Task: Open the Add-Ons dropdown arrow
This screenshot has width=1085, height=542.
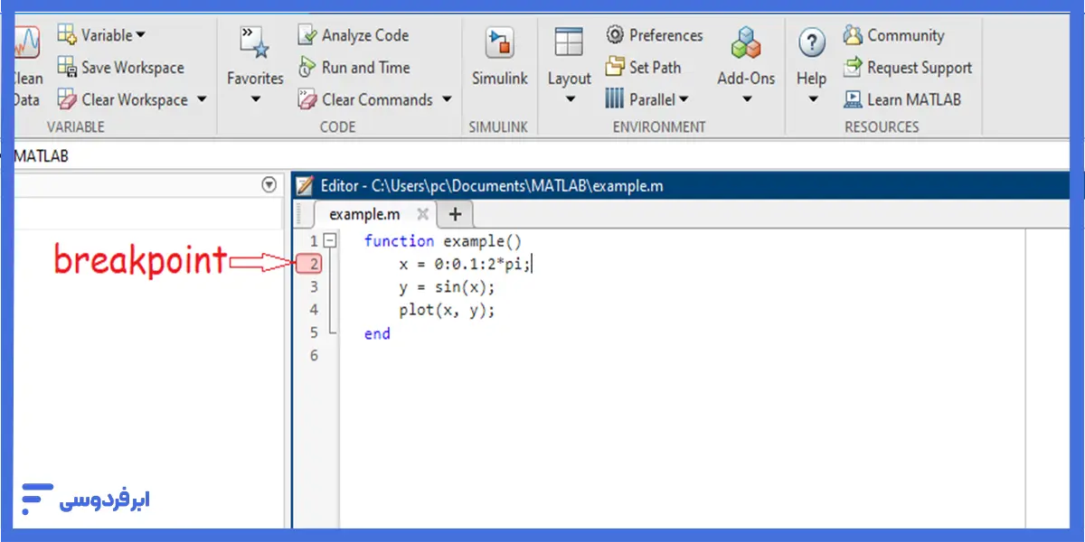Action: tap(746, 99)
